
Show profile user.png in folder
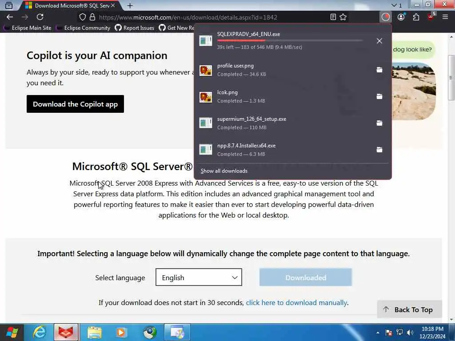pyautogui.click(x=379, y=70)
